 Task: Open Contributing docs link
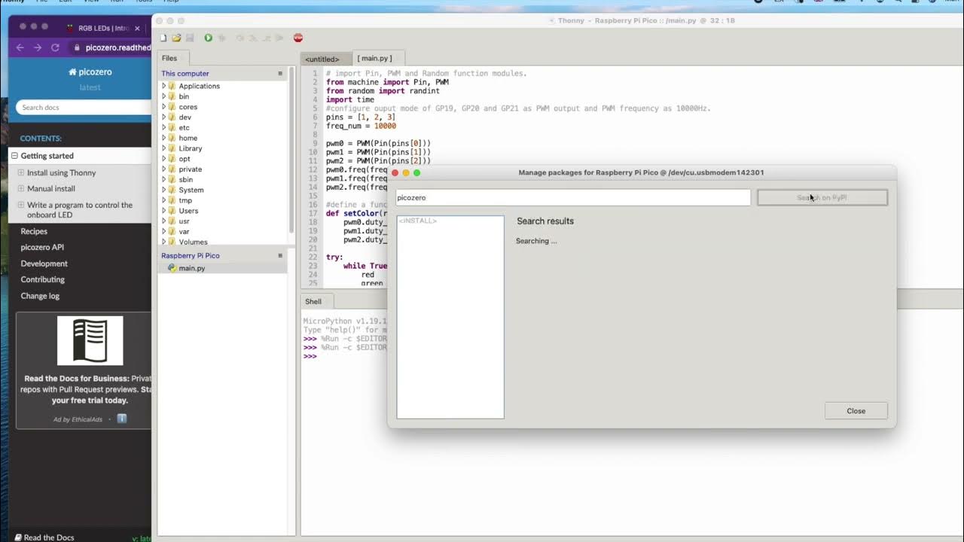pos(43,279)
